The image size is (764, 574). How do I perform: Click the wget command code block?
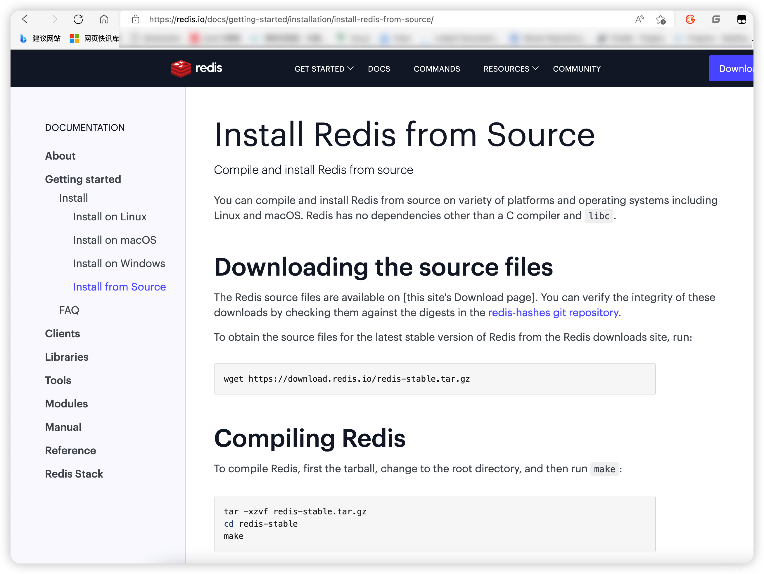[435, 379]
